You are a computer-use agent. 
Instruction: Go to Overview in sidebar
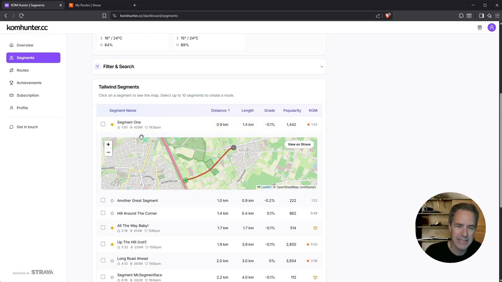point(33,45)
